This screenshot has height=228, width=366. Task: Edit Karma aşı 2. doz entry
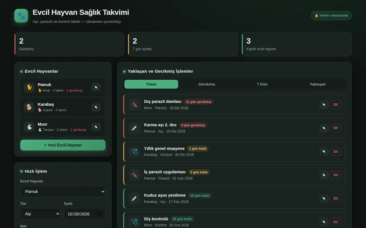tap(324, 128)
